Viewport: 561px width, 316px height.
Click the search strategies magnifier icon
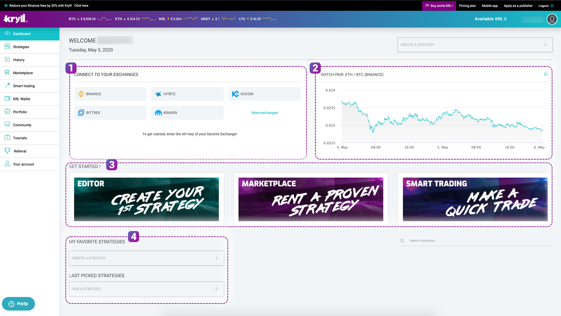(x=402, y=241)
